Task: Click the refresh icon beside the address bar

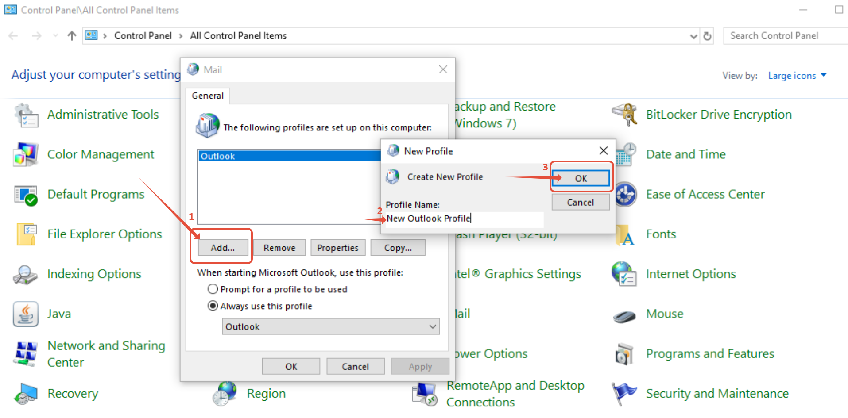Action: [x=707, y=36]
